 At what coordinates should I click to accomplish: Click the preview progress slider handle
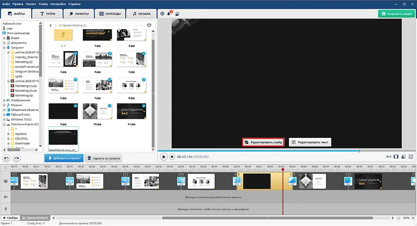[x=359, y=151]
